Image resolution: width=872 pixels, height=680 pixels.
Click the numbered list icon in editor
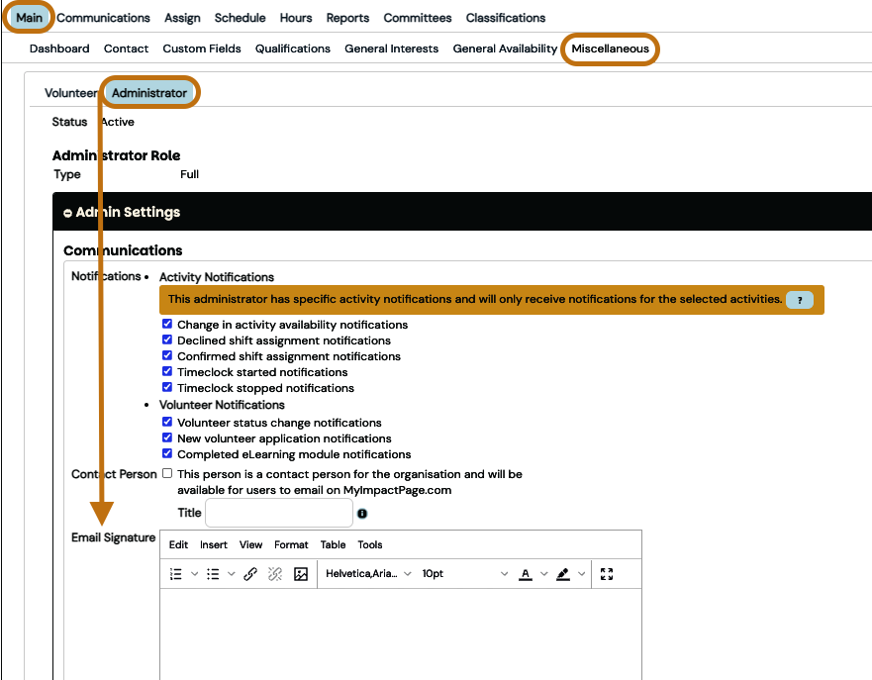(176, 574)
